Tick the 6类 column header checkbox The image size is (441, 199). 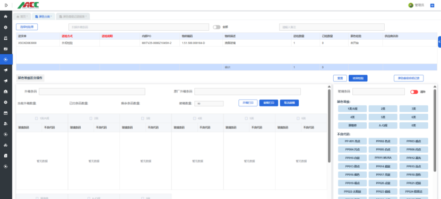298,119
